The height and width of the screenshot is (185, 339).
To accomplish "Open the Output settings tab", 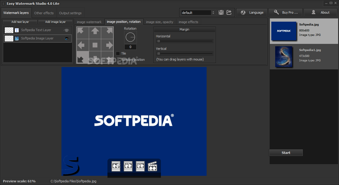I will 70,13.
